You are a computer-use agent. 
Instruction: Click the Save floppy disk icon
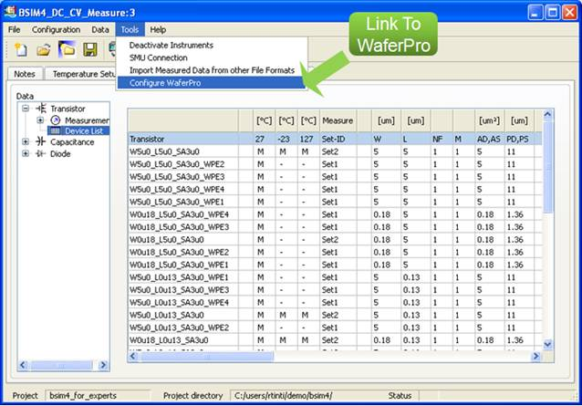pos(89,48)
